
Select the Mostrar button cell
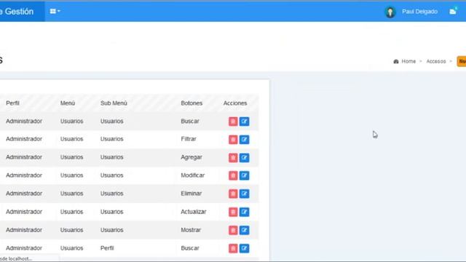(191, 230)
